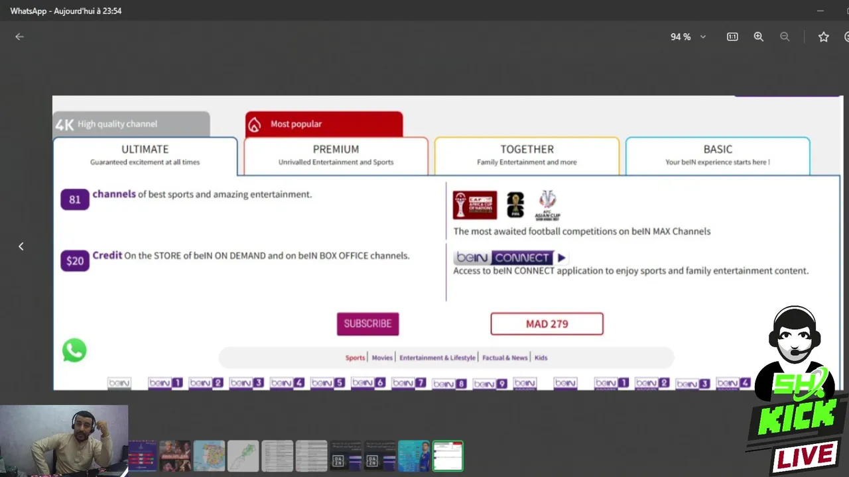This screenshot has width=849, height=477.
Task: Open the 94 % zoom level dropdown
Action: point(688,37)
